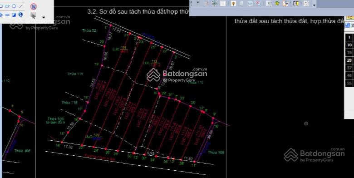Click the circular refresh arrow icon
Viewport: 354px width, 178px height.
point(250,3)
